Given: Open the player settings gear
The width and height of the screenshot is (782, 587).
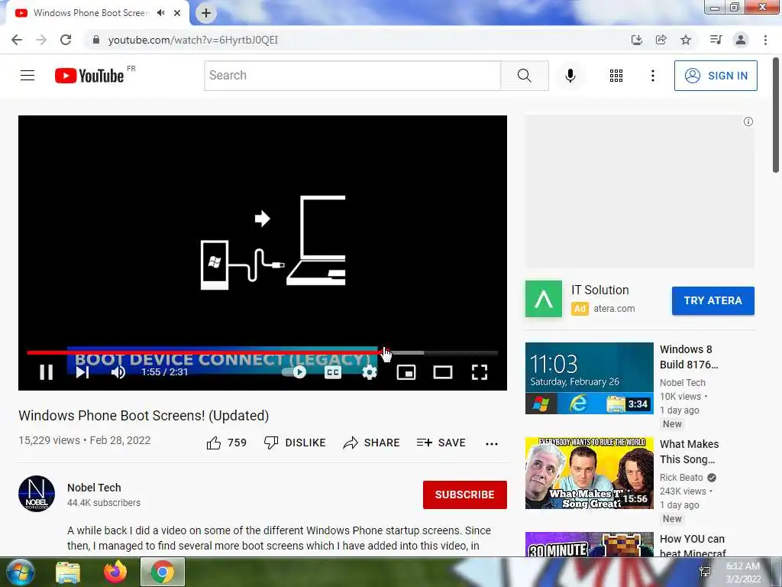Looking at the screenshot, I should pyautogui.click(x=370, y=372).
